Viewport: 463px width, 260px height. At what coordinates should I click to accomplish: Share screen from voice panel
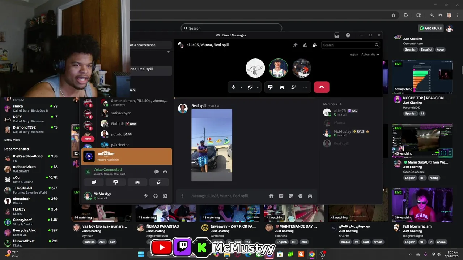pyautogui.click(x=115, y=182)
